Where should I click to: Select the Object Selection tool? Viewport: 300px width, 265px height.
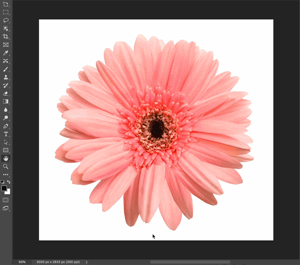(6, 28)
